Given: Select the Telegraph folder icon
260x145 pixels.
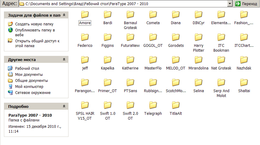Looking at the screenshot, I should (x=153, y=105).
